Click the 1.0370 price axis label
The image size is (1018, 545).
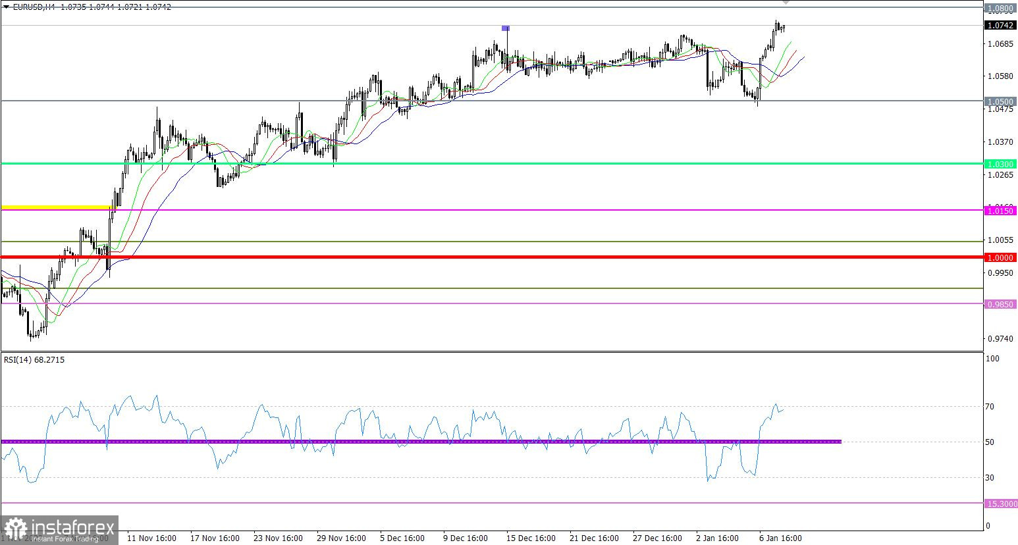click(x=1000, y=142)
